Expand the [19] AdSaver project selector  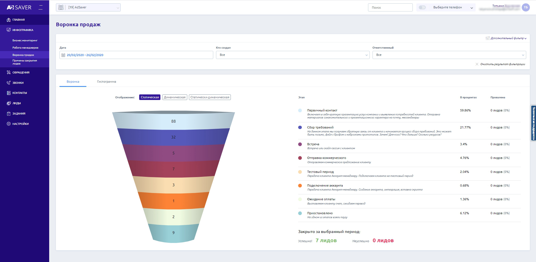[x=88, y=8]
